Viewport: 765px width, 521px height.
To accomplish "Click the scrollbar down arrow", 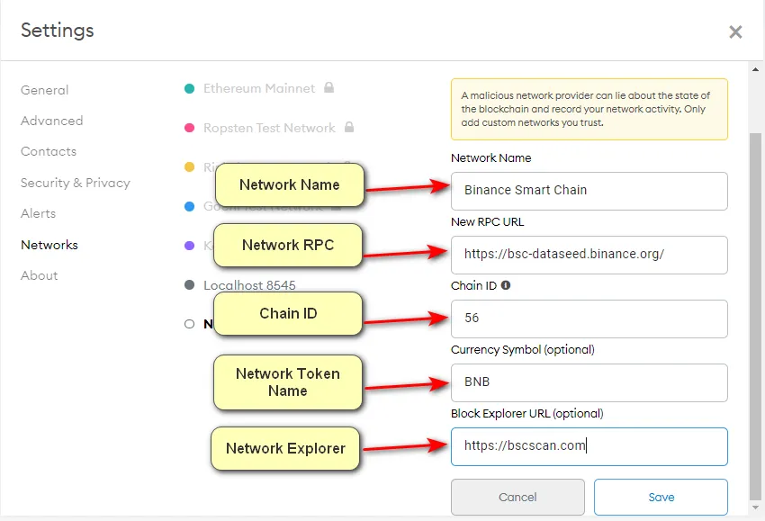I will 755,508.
